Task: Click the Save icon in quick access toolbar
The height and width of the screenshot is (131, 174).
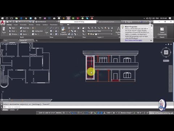Action: click(13, 22)
